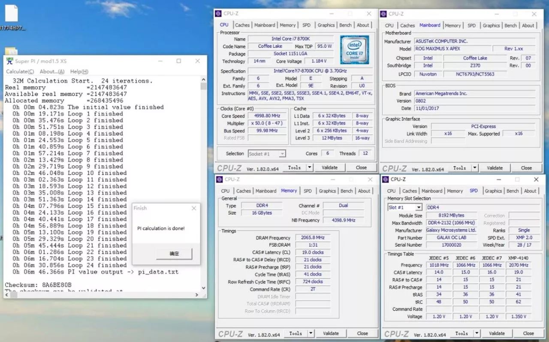Open the About menu in Super PI
Screen dimensions: 549x342
click(x=52, y=71)
